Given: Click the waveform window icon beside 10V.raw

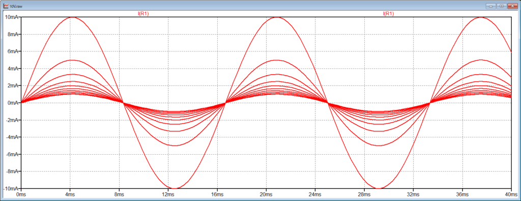Looking at the screenshot, I should coord(6,6).
